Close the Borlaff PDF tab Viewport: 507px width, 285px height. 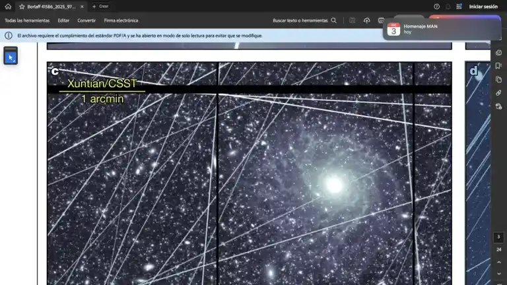(82, 7)
